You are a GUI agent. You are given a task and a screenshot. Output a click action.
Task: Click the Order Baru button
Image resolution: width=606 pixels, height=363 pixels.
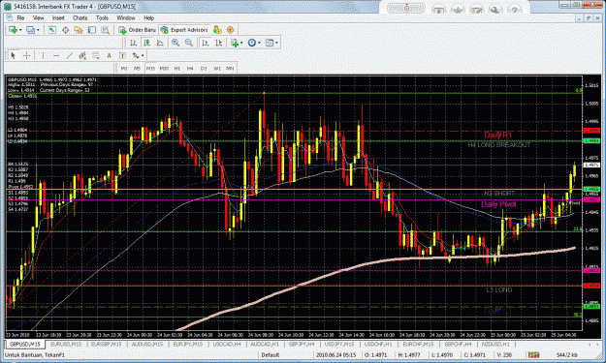[x=138, y=30]
